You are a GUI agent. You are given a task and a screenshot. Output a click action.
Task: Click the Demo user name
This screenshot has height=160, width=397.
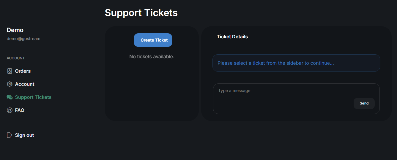click(x=15, y=30)
